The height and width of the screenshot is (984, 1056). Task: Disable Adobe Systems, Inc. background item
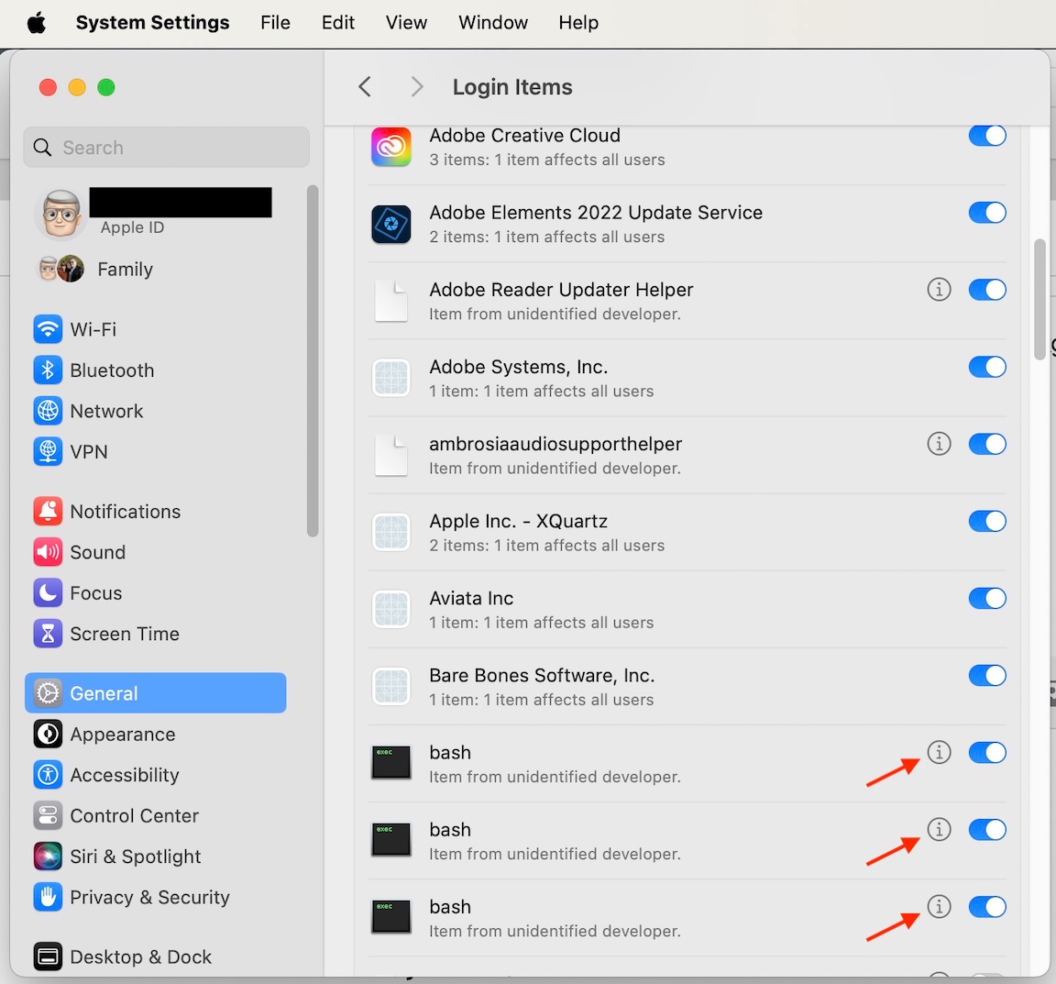[987, 367]
